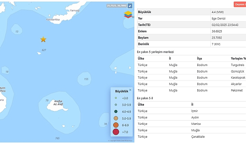Click the Turgutreis settlement cell

[238, 65]
